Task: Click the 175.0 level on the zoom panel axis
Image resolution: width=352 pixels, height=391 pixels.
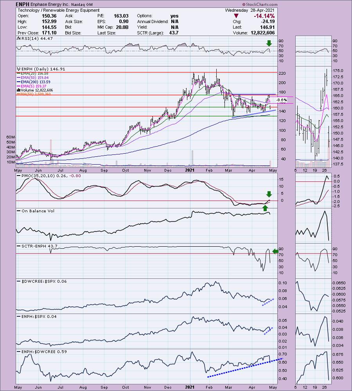Action: point(338,71)
